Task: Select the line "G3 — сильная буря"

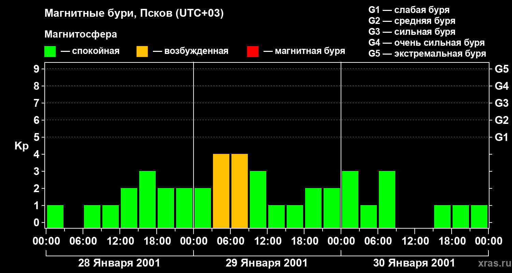Action: click(x=412, y=32)
